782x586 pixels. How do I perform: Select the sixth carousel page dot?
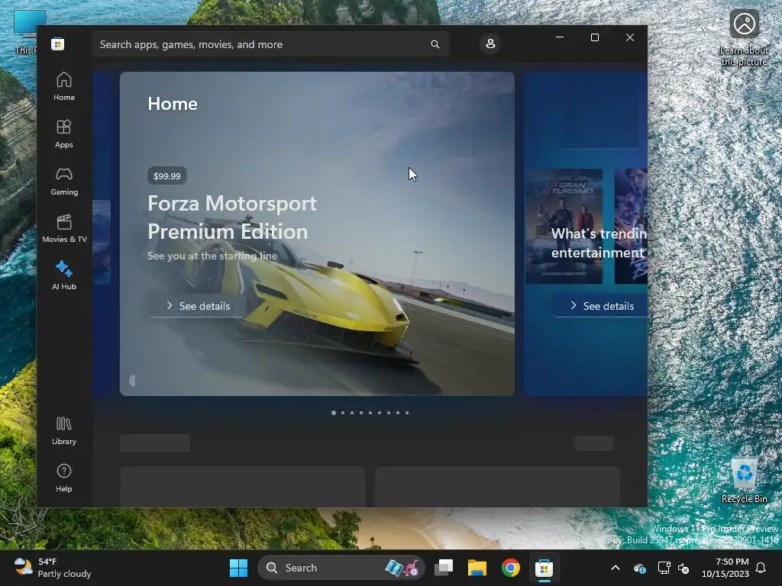(380, 413)
